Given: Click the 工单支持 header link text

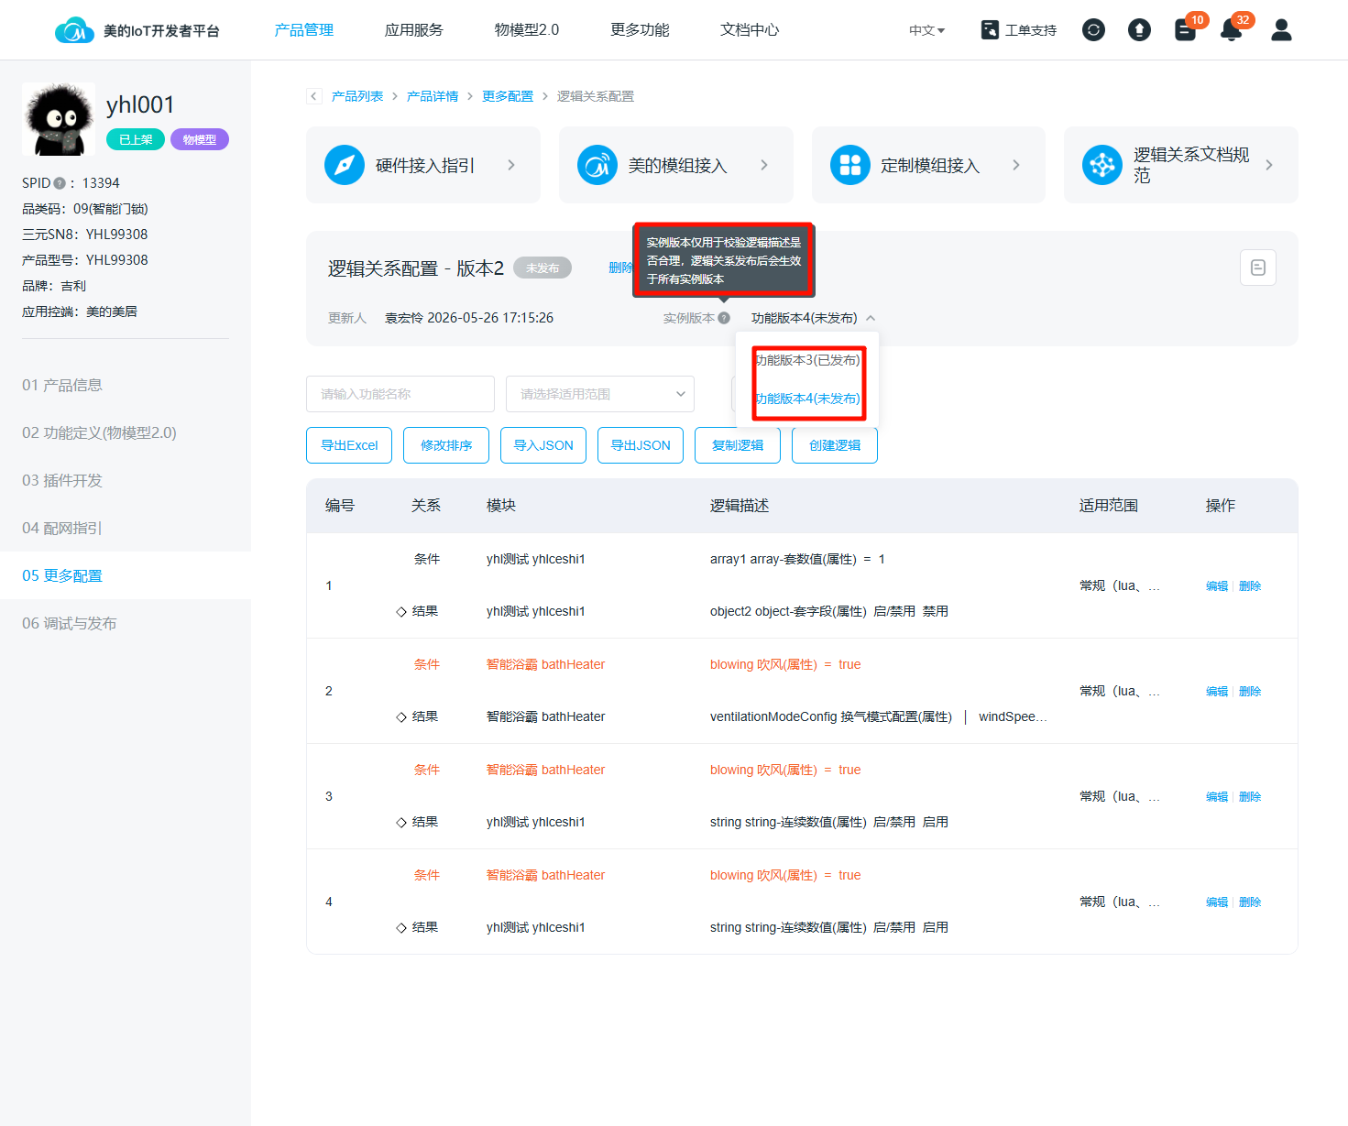Looking at the screenshot, I should (x=1031, y=30).
